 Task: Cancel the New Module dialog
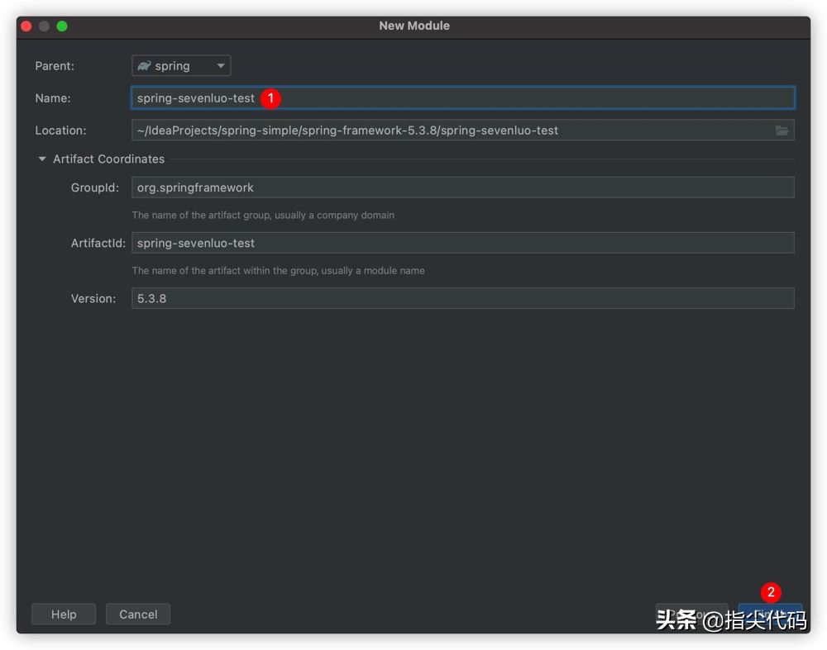coord(138,614)
